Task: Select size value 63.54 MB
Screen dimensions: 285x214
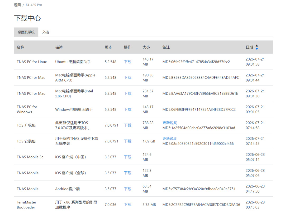Action: click(x=147, y=189)
